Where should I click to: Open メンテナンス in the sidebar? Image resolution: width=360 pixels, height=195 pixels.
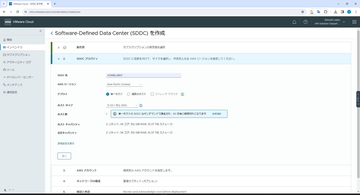point(22,85)
